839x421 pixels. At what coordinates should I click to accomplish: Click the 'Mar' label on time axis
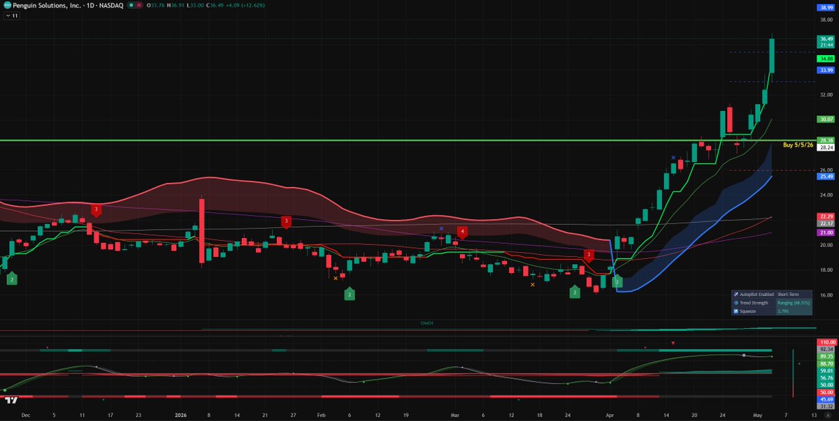(455, 415)
